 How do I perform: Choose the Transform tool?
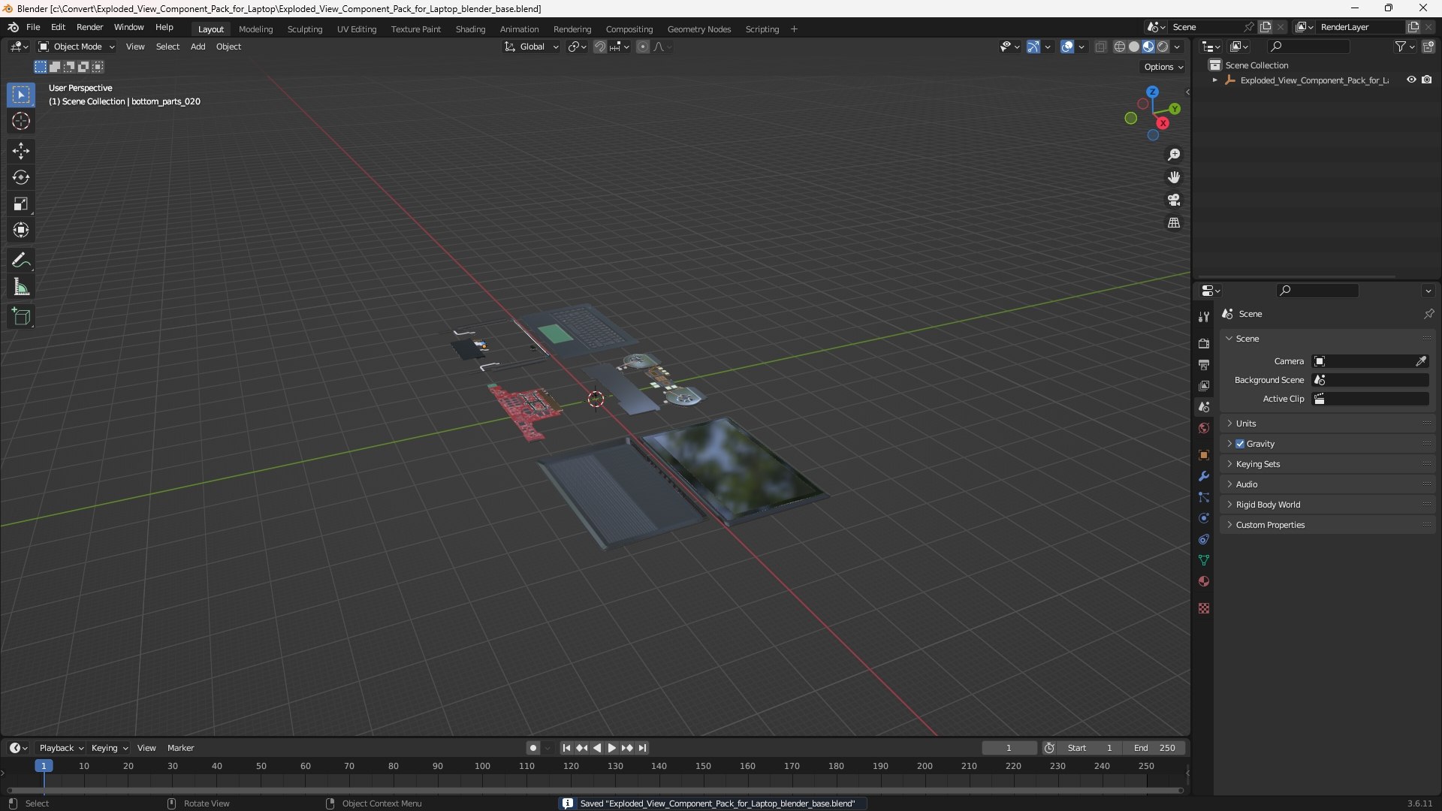coord(21,230)
